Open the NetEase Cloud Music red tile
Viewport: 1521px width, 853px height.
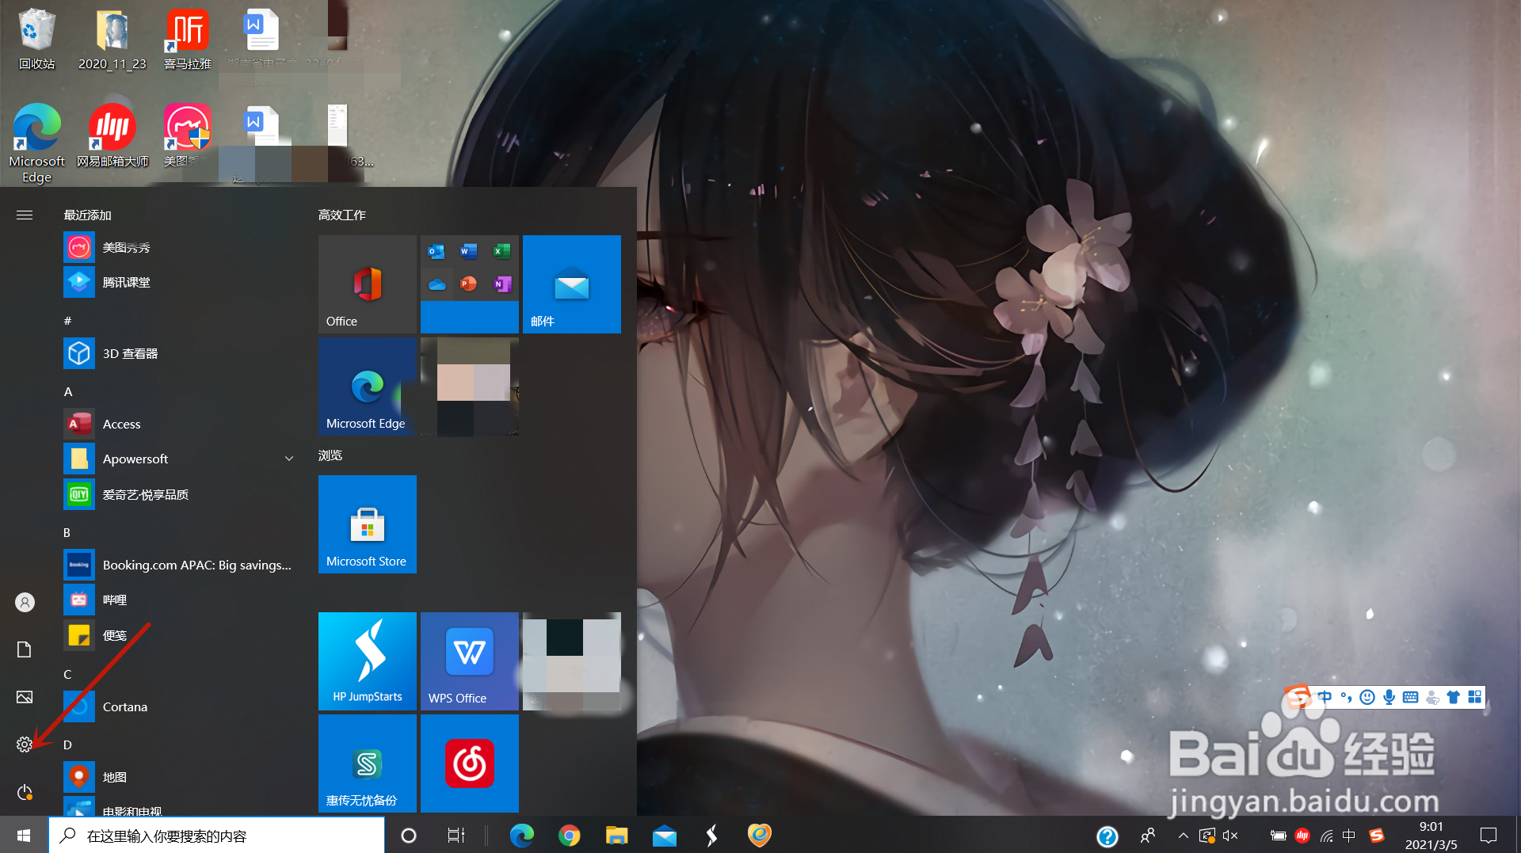470,764
